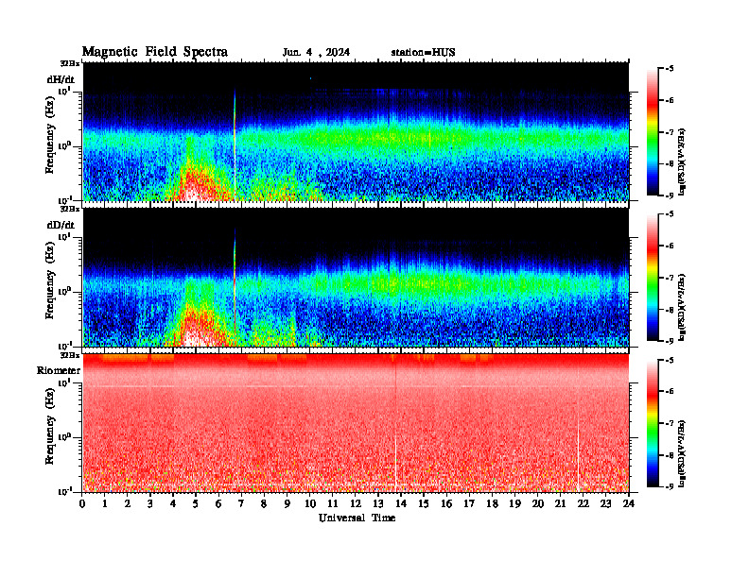749x578 pixels.
Task: Click hour "2" on the time axis
Action: point(128,503)
